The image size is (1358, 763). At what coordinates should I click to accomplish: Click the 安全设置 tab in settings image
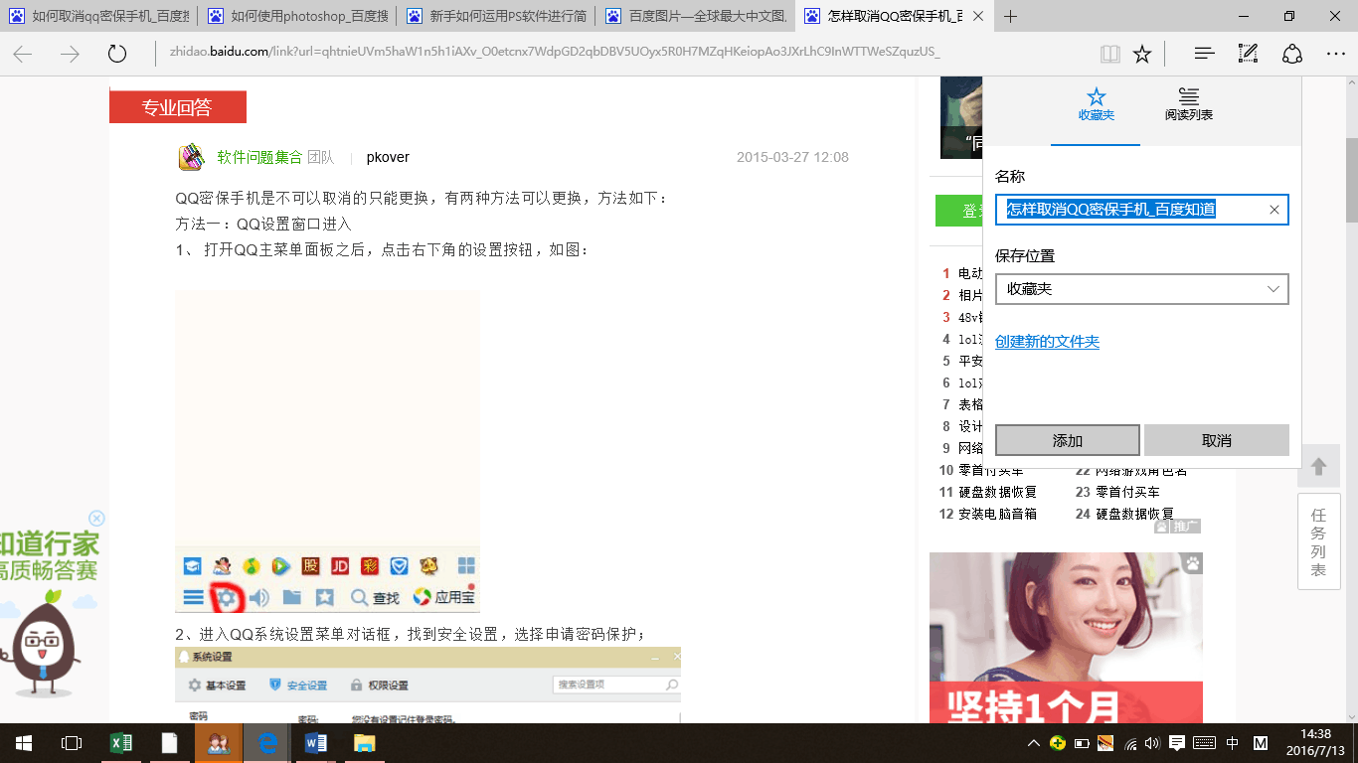[298, 686]
